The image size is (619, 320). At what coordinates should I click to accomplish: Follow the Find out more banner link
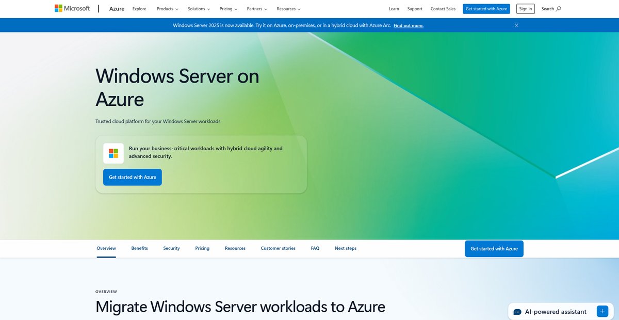(409, 25)
